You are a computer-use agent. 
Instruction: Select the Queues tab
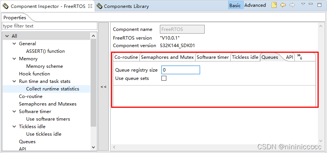270,57
